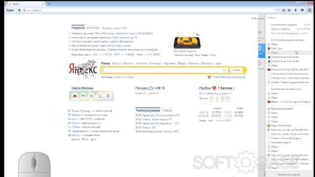Screen dimensions: 315x177
Task: Open the Погода heading link
Action: pyautogui.click(x=141, y=88)
